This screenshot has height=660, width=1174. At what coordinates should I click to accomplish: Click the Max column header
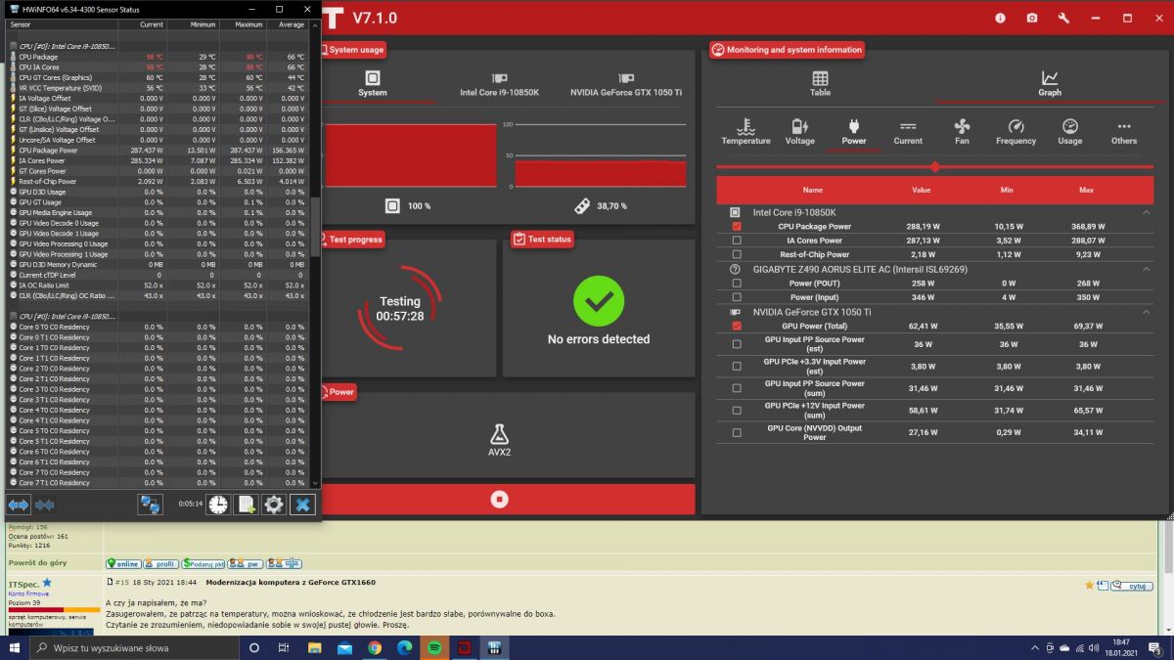pos(1086,190)
